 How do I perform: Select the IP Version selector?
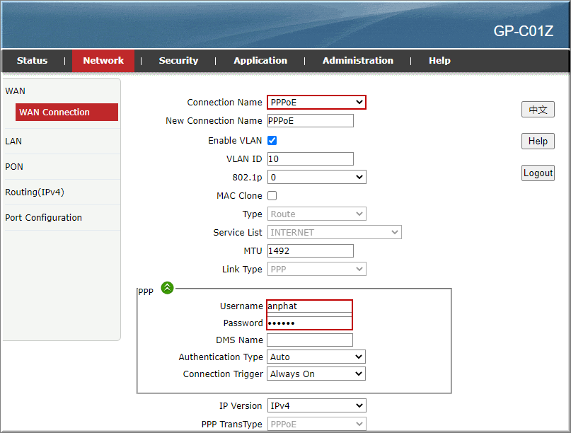click(316, 405)
